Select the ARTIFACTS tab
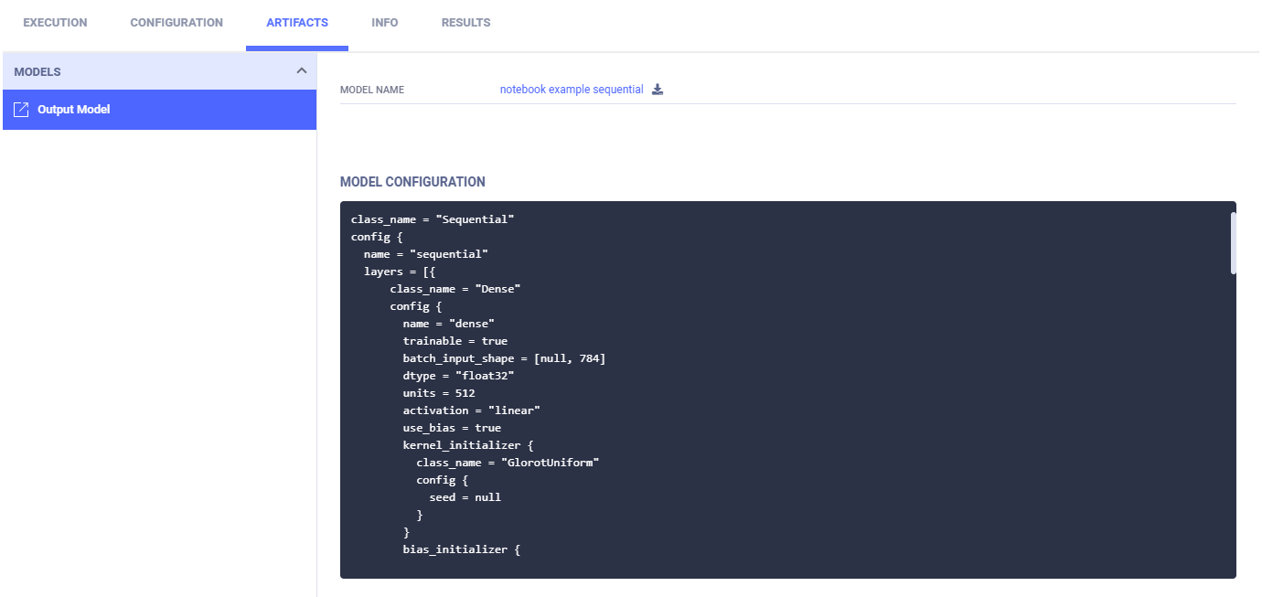This screenshot has width=1262, height=597. coord(297,23)
